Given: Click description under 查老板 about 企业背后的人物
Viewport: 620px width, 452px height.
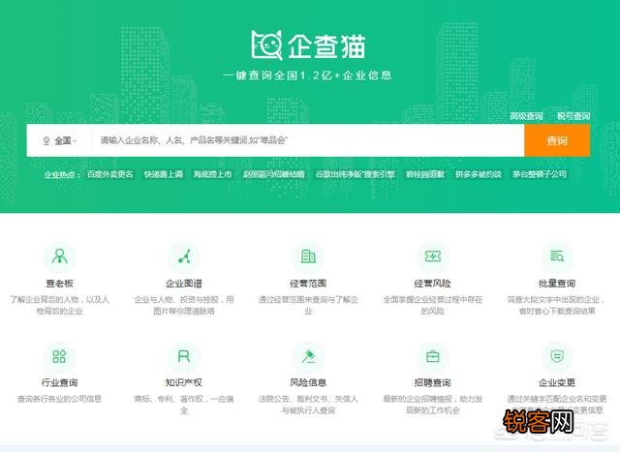Looking at the screenshot, I should 60,305.
